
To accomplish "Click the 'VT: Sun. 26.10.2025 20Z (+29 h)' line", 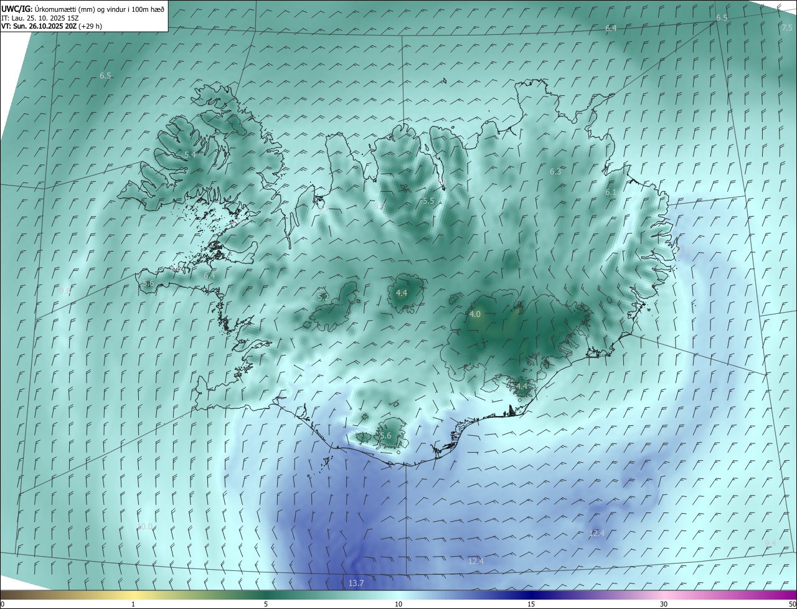I will point(52,26).
